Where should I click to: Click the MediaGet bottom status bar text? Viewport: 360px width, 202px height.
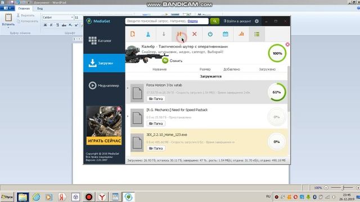tap(206, 160)
